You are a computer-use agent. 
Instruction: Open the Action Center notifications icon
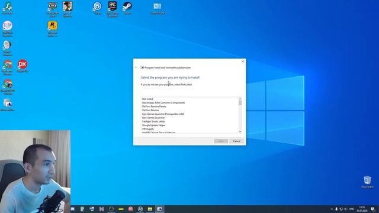click(x=372, y=209)
